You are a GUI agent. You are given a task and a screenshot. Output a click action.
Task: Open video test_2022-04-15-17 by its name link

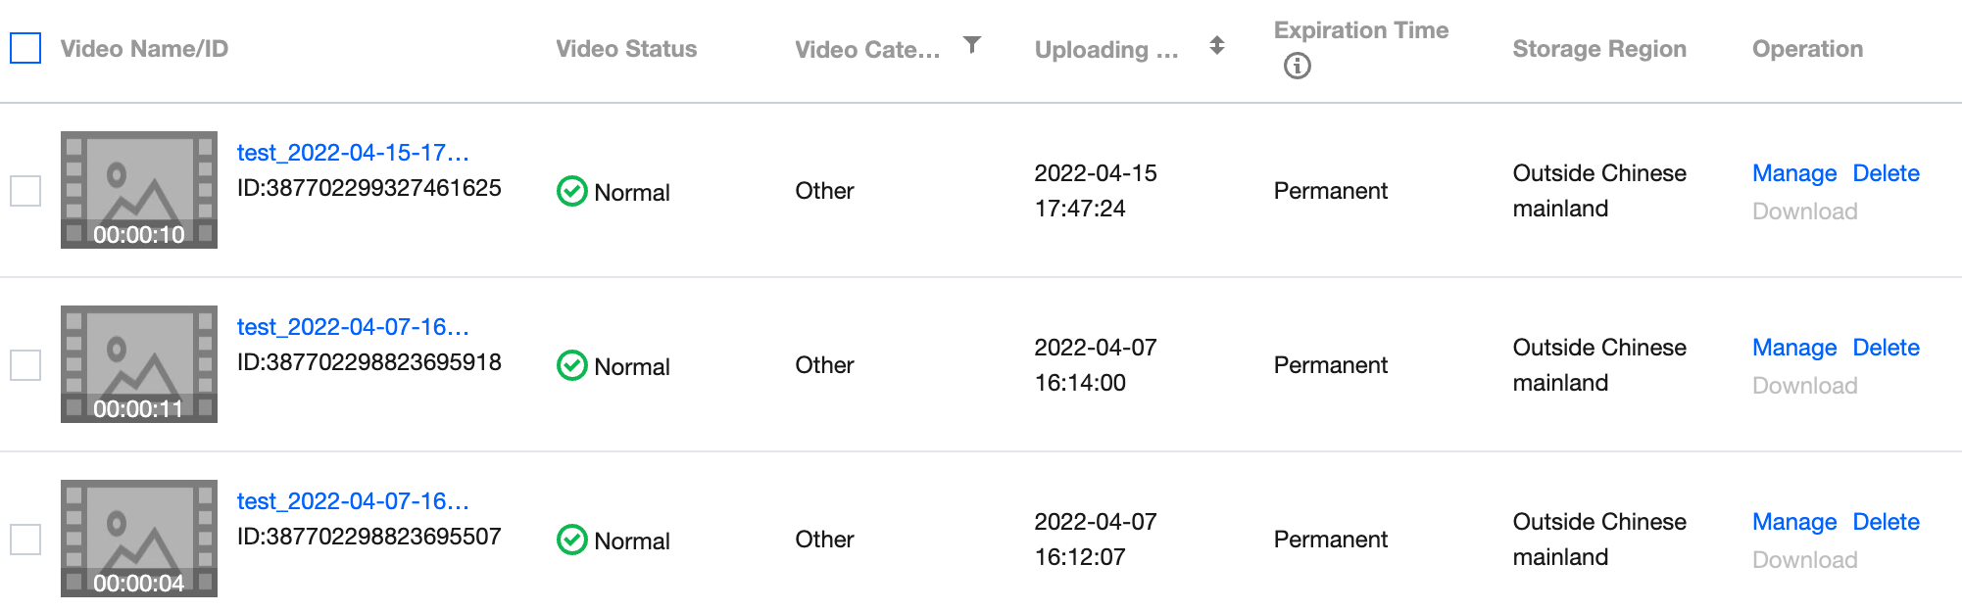point(353,153)
